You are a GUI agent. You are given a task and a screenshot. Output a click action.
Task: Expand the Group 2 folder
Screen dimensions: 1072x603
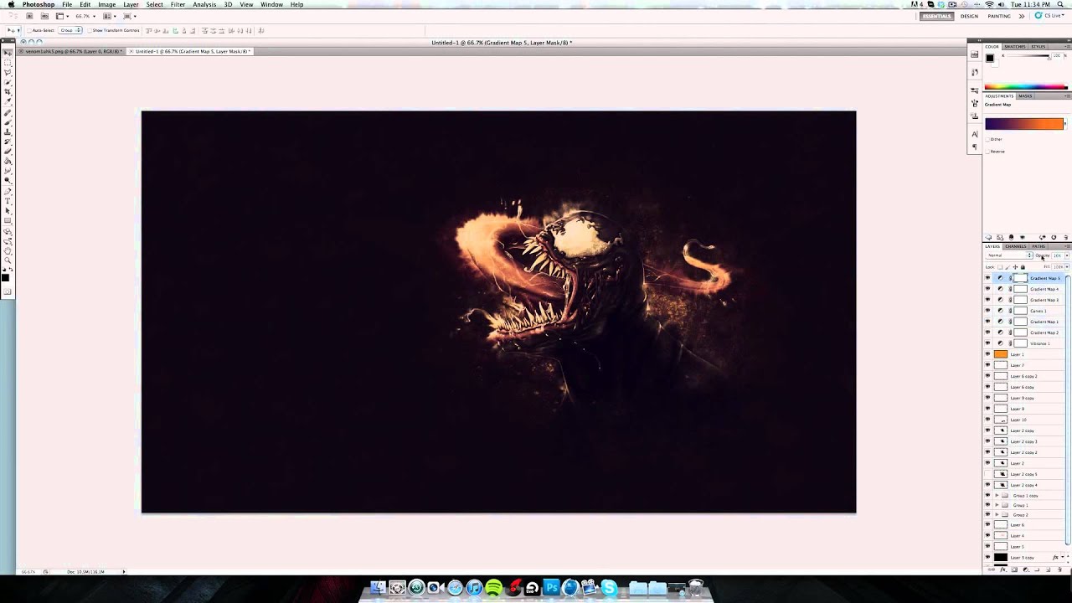996,515
